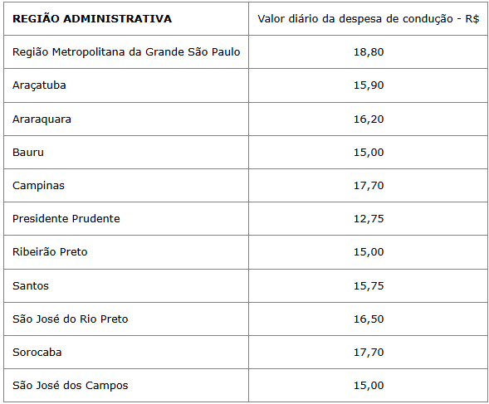Viewport: 489px width, 404px height.
Task: Click the 15,90 value for Araçatuba
Action: (368, 85)
